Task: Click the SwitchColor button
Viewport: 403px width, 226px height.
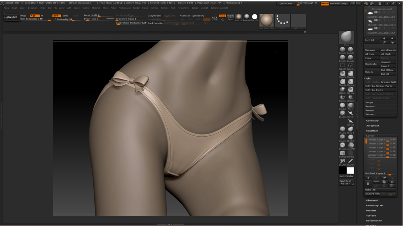Action: (x=346, y=176)
